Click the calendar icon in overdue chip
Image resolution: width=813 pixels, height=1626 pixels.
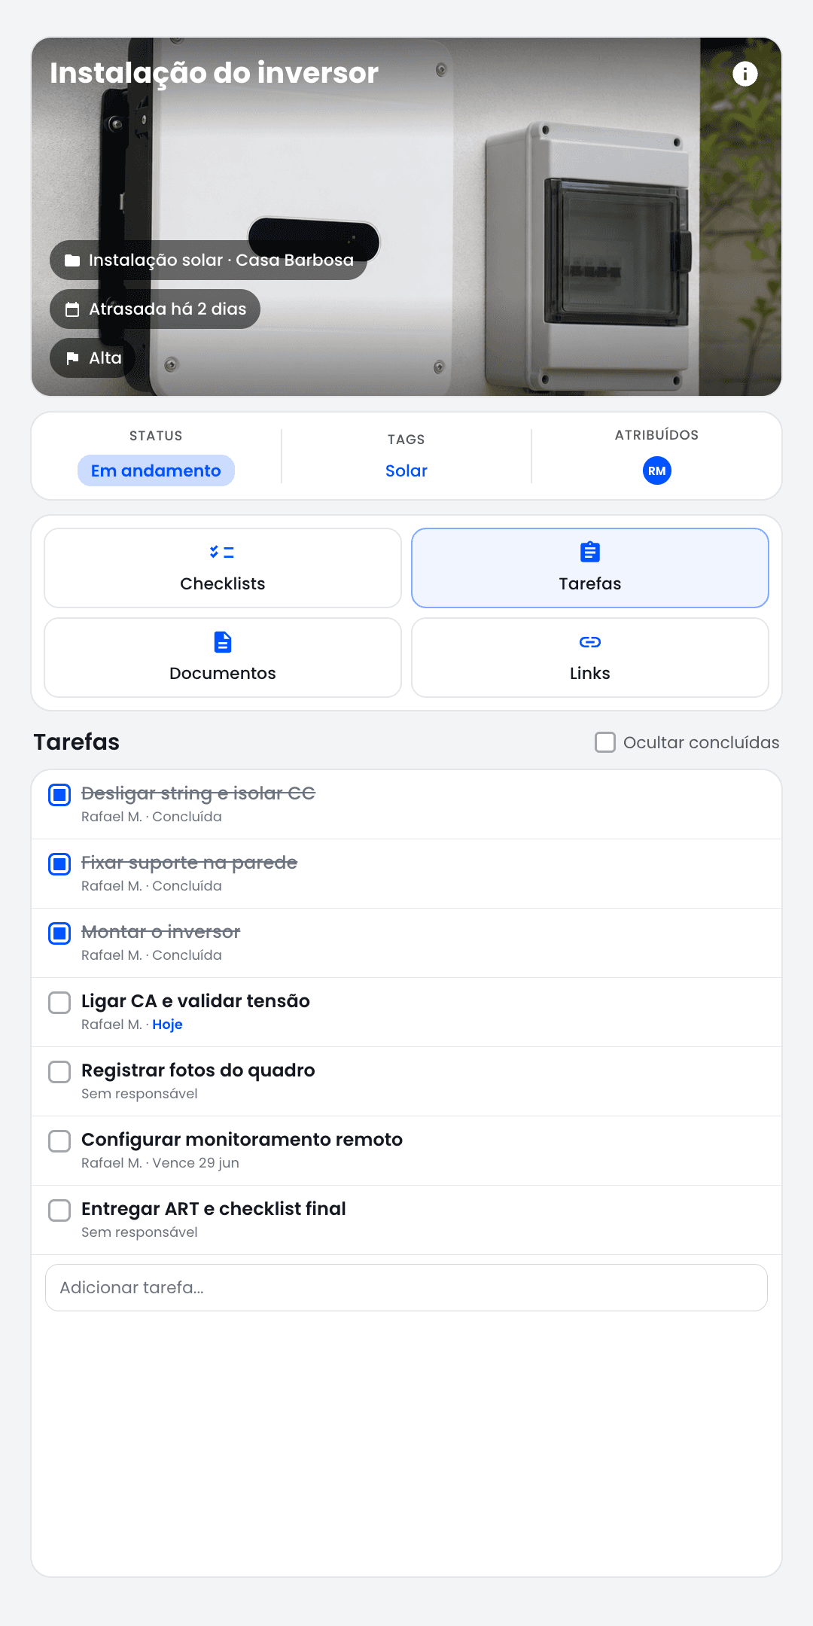coord(72,309)
